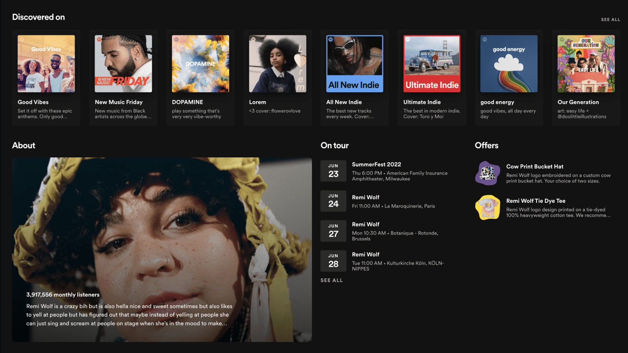Click the Remi Wolf bio text

point(129,315)
